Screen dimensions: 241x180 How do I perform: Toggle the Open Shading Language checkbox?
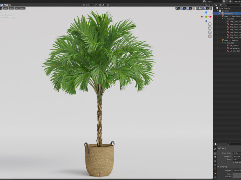click(x=233, y=163)
